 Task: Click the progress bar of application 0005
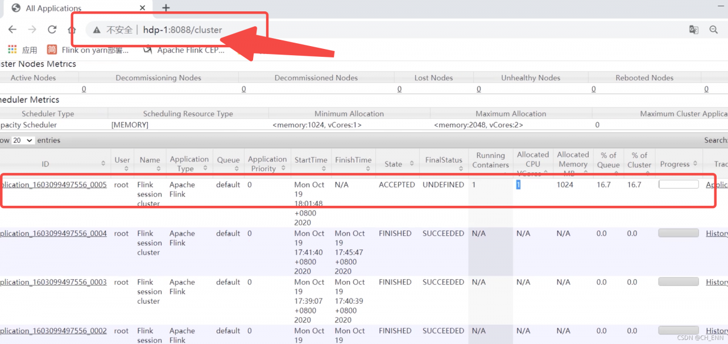click(679, 185)
